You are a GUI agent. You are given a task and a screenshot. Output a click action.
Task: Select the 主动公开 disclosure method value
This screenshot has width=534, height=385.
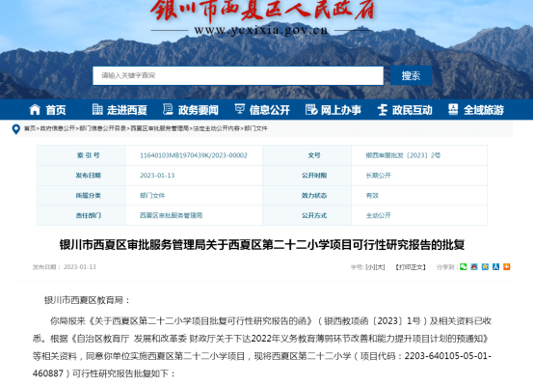(379, 215)
